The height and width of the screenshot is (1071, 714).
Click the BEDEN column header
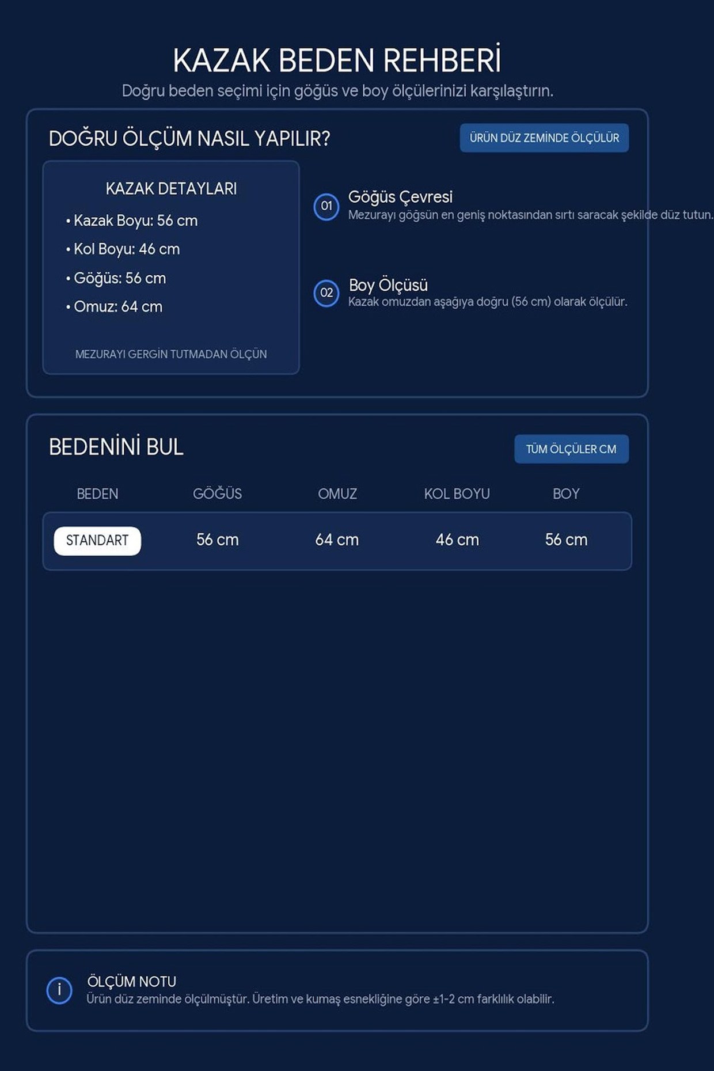pyautogui.click(x=97, y=493)
